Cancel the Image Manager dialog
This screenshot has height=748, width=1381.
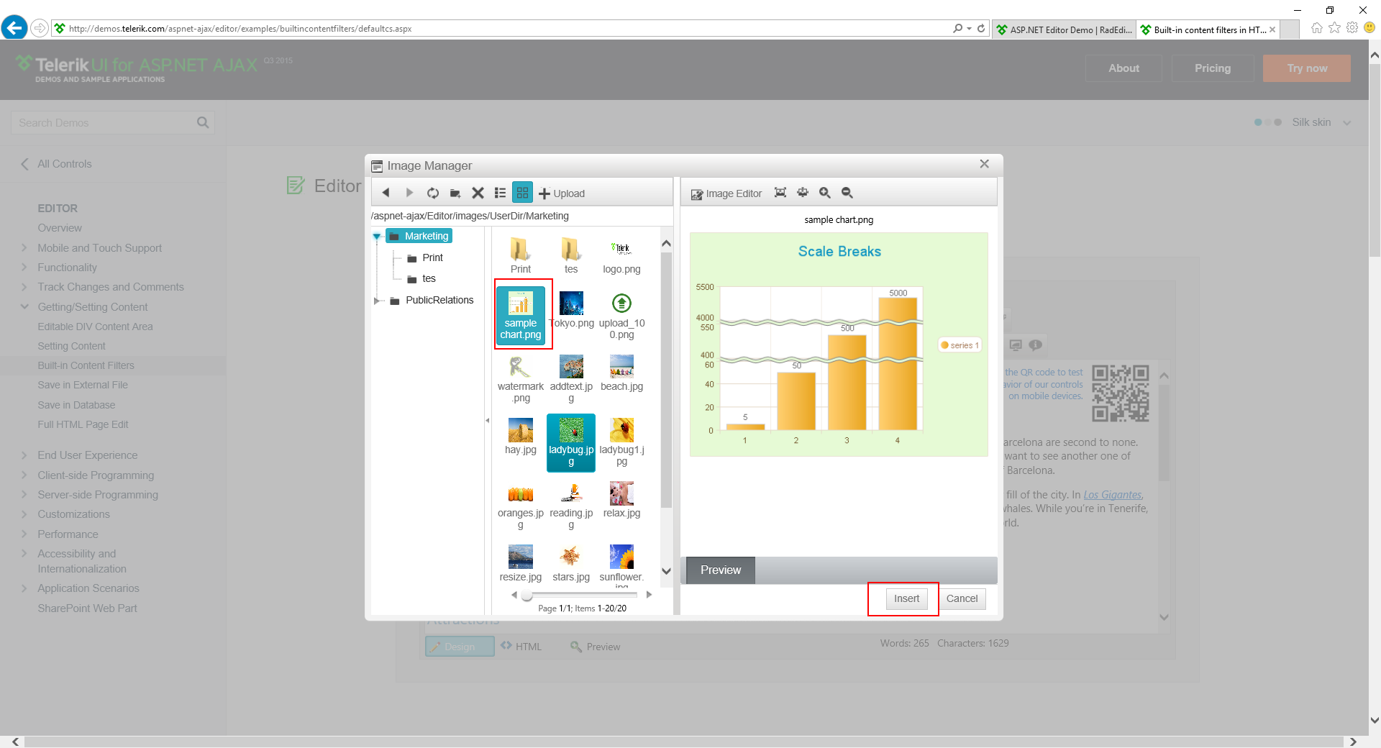(962, 598)
